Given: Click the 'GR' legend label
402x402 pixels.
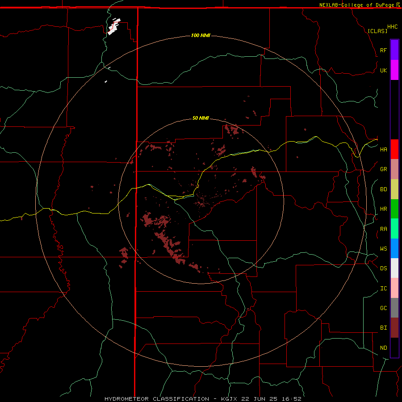Looking at the screenshot, I should 383,169.
